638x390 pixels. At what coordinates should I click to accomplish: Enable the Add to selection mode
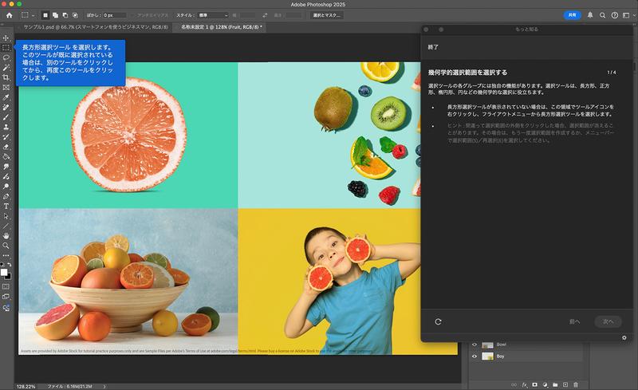point(56,15)
